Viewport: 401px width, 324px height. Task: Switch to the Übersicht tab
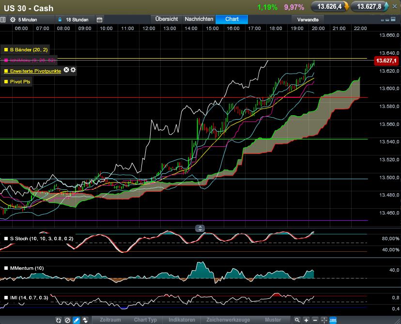click(x=166, y=19)
